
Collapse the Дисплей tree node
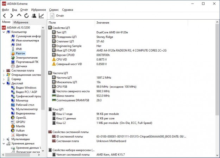[x=4, y=83]
